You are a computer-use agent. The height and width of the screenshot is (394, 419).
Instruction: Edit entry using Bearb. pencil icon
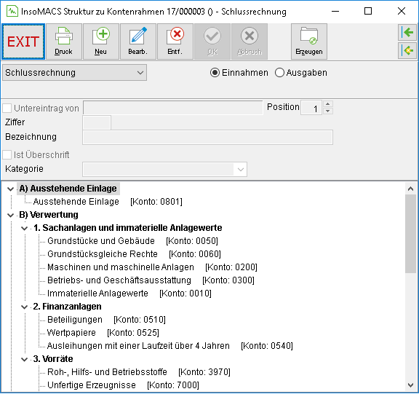click(x=138, y=42)
